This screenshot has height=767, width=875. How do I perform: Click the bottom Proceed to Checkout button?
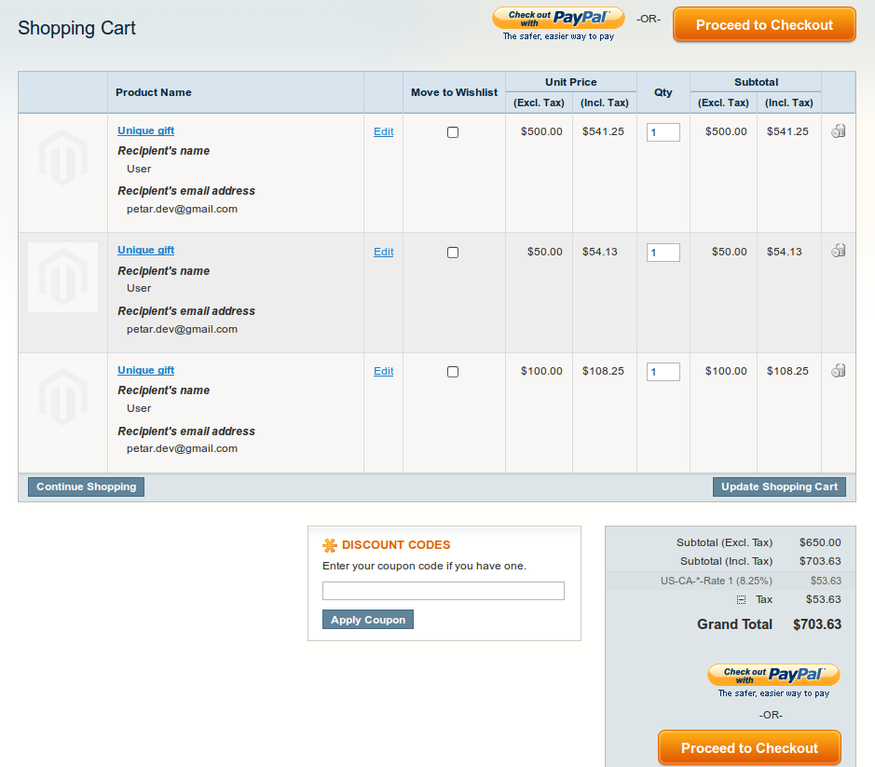749,748
